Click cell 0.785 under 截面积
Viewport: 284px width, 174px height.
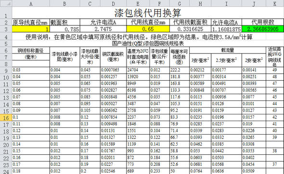coord(65,29)
